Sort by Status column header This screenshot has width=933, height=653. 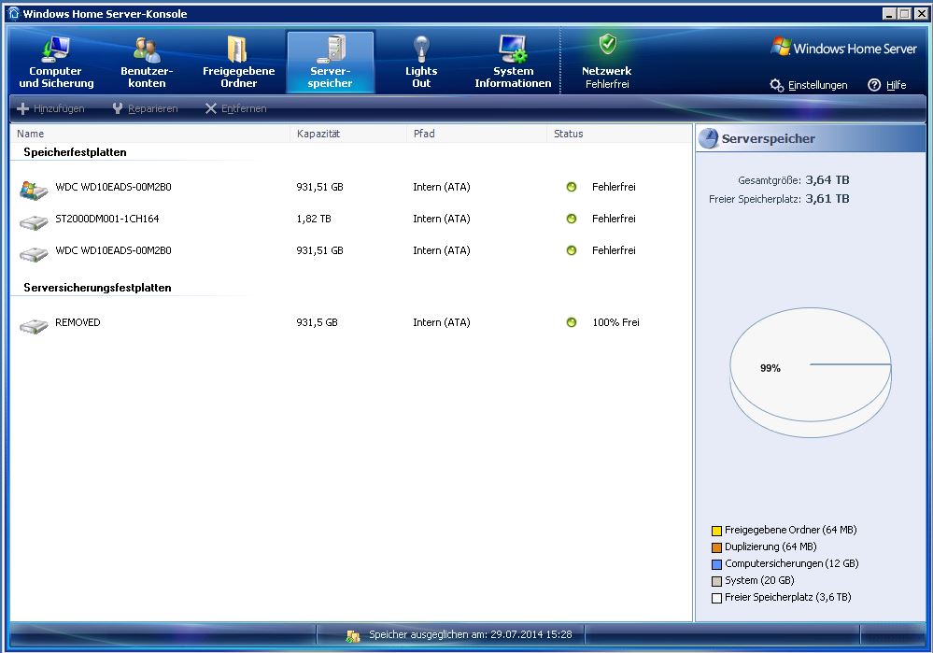619,134
